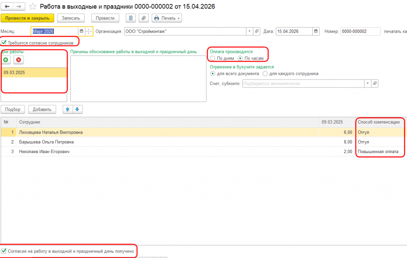
Task: Select 'По дням' payment option
Action: [x=213, y=58]
